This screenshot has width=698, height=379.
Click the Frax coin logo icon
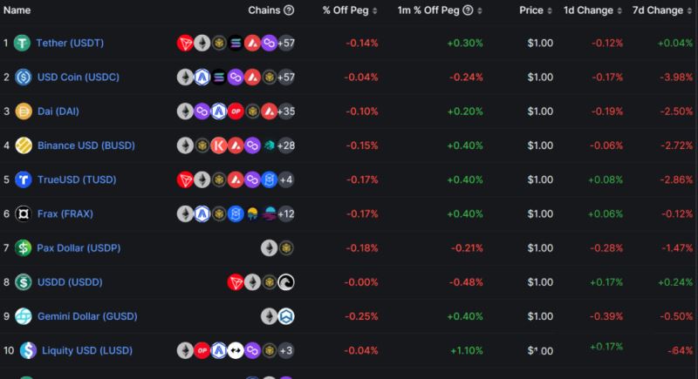(24, 213)
